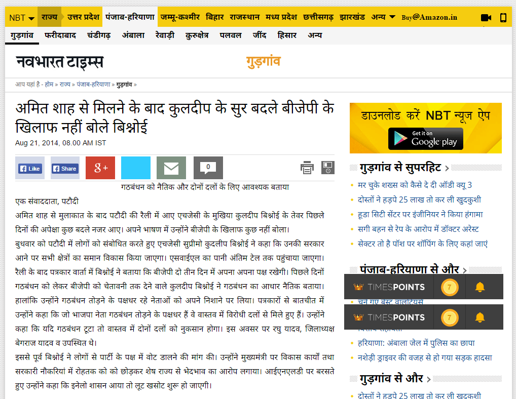Click पंजाब-हरियाणा in the breadcrumb
Viewport: 516px width, 399px height.
click(x=93, y=85)
